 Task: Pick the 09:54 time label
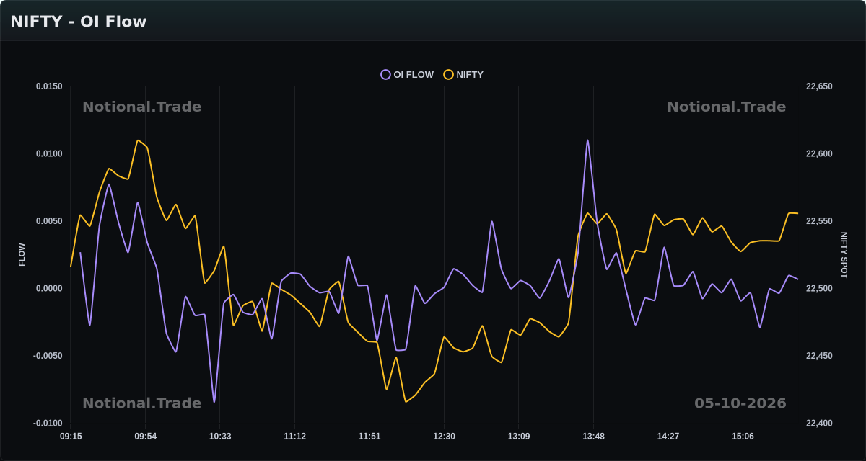pyautogui.click(x=145, y=437)
